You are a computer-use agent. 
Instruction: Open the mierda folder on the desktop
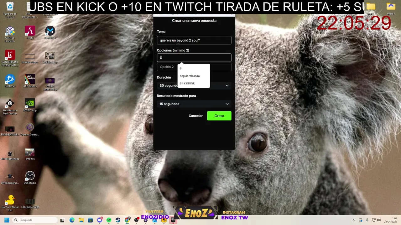[x=391, y=9]
